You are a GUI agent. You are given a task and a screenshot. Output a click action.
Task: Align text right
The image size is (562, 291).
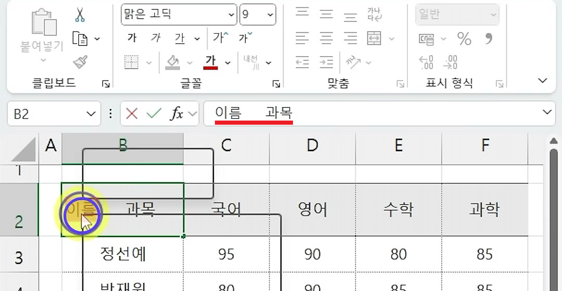pos(350,38)
